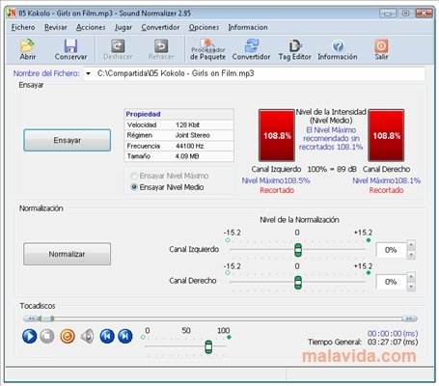Stop playback with the stop button
The width and height of the screenshot is (439, 386).
[x=47, y=337]
